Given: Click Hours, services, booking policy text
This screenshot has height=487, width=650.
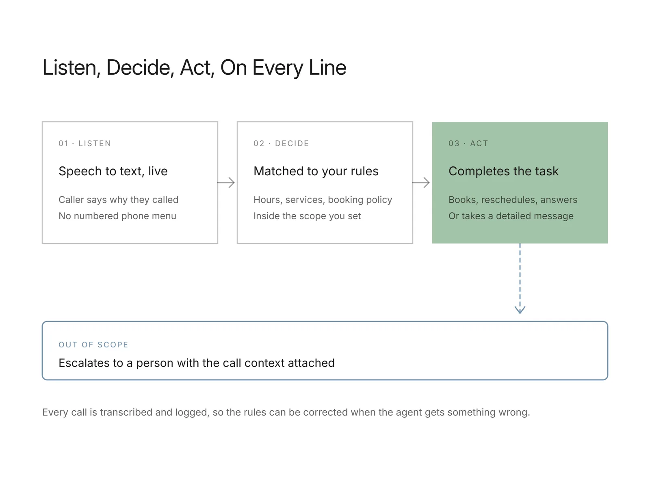Looking at the screenshot, I should [323, 200].
